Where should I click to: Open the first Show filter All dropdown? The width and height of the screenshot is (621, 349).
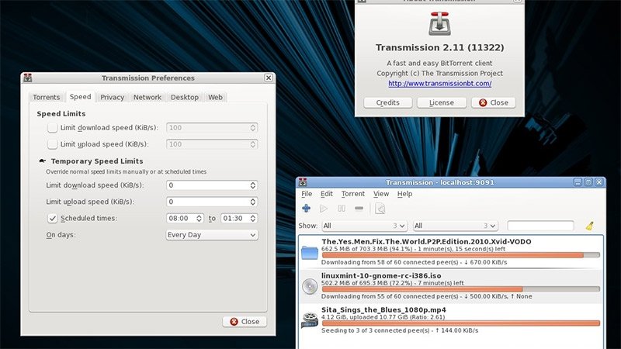coord(364,226)
